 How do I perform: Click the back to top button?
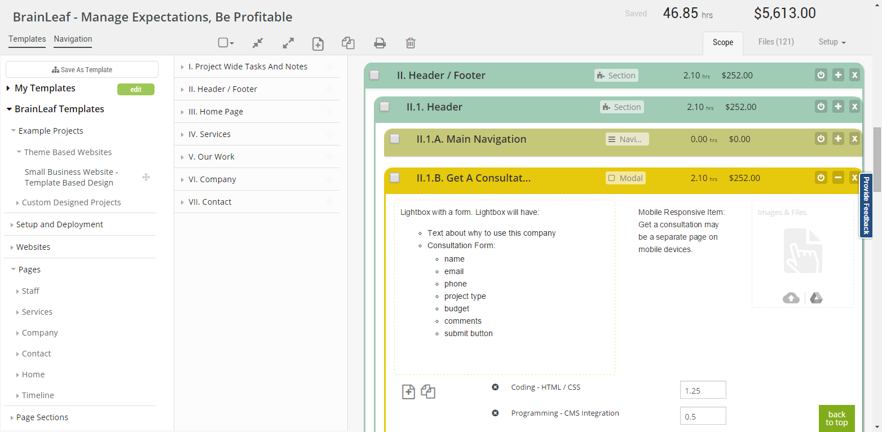point(836,418)
